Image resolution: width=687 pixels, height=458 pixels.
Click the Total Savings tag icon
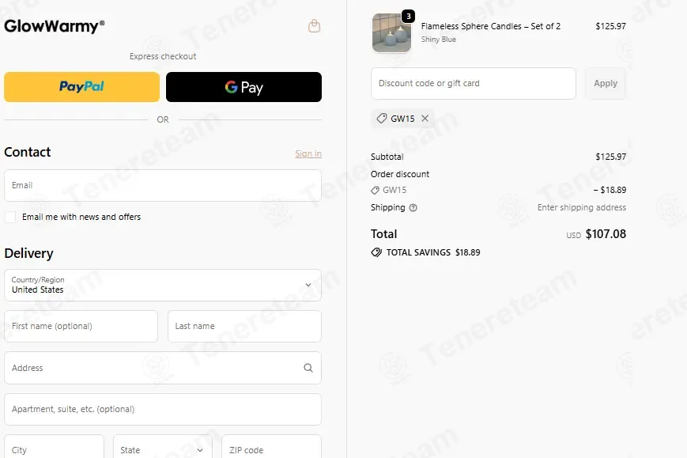point(376,252)
